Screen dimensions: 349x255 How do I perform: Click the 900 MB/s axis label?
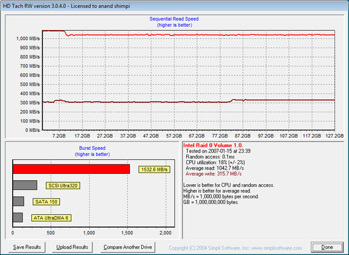(30, 48)
